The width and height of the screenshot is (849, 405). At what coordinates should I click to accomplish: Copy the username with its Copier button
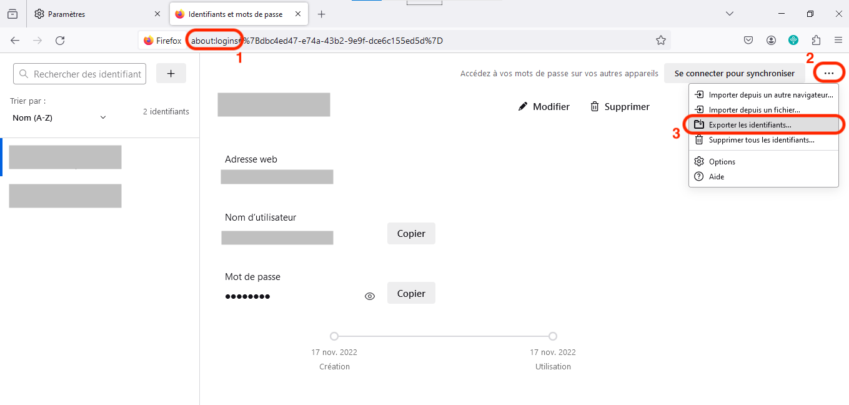click(411, 233)
